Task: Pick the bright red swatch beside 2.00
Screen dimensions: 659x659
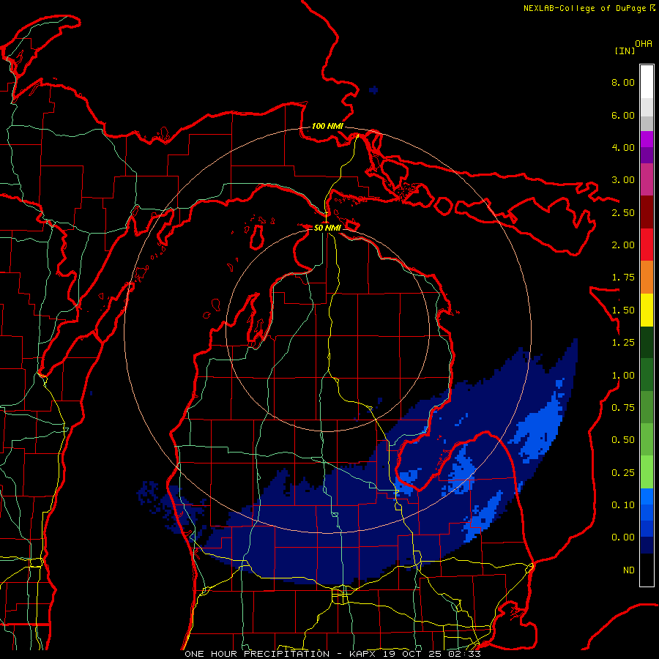Action: [x=647, y=245]
